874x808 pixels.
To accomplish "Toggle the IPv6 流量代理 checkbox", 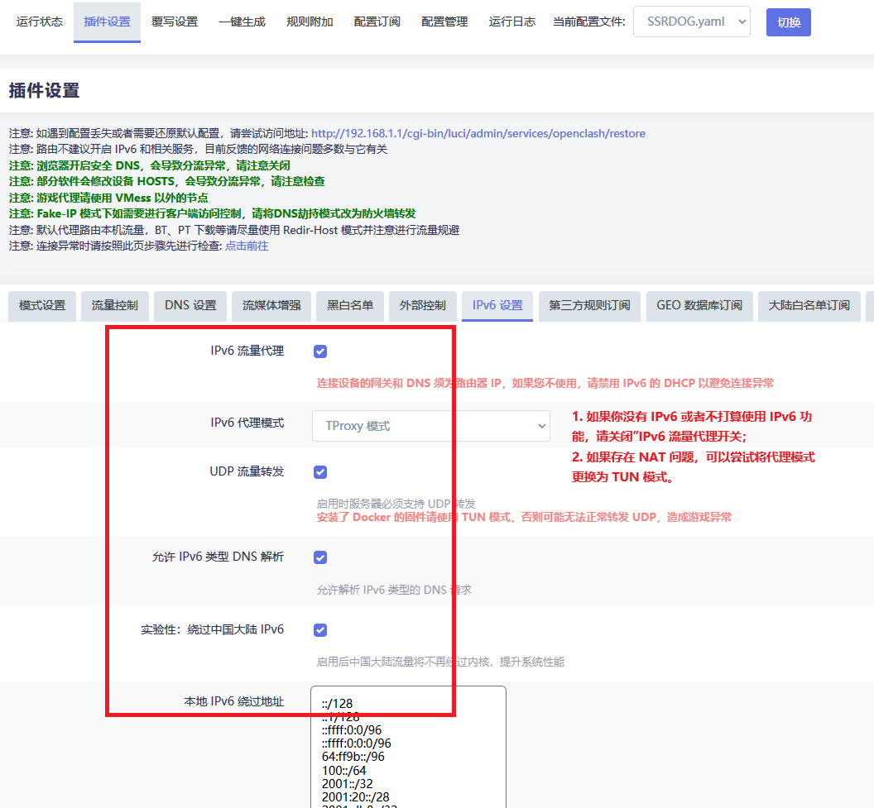I will [x=320, y=351].
